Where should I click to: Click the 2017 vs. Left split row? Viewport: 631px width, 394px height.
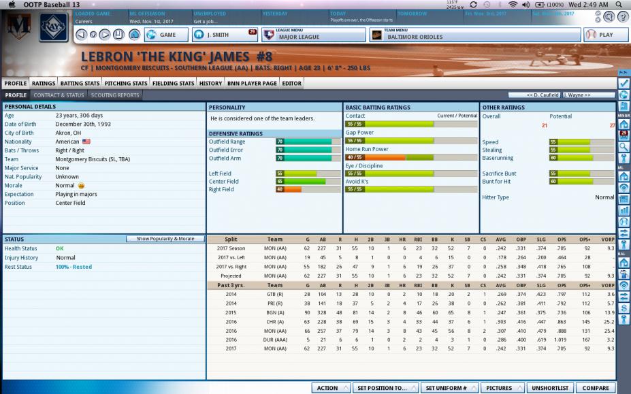tap(411, 258)
